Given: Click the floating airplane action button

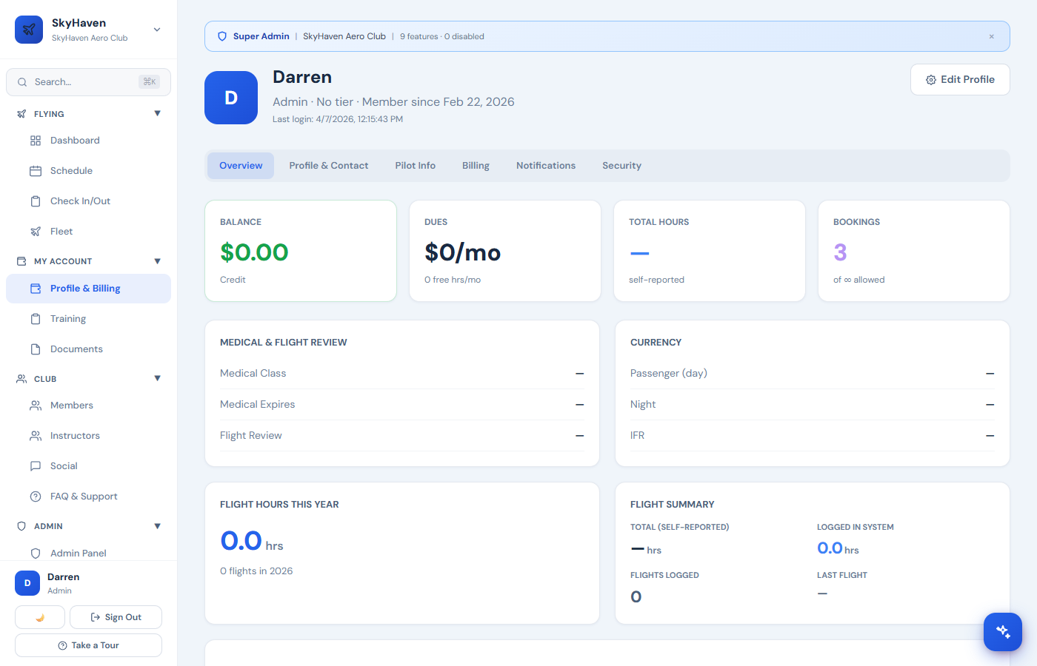Looking at the screenshot, I should [1003, 632].
